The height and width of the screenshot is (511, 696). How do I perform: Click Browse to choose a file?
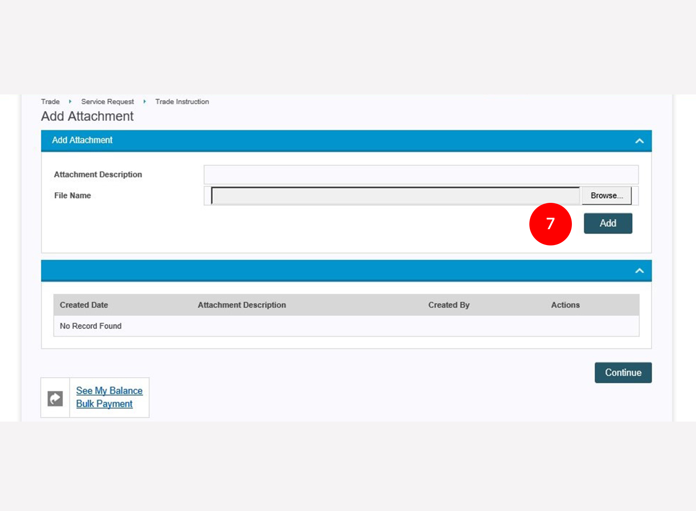click(606, 195)
